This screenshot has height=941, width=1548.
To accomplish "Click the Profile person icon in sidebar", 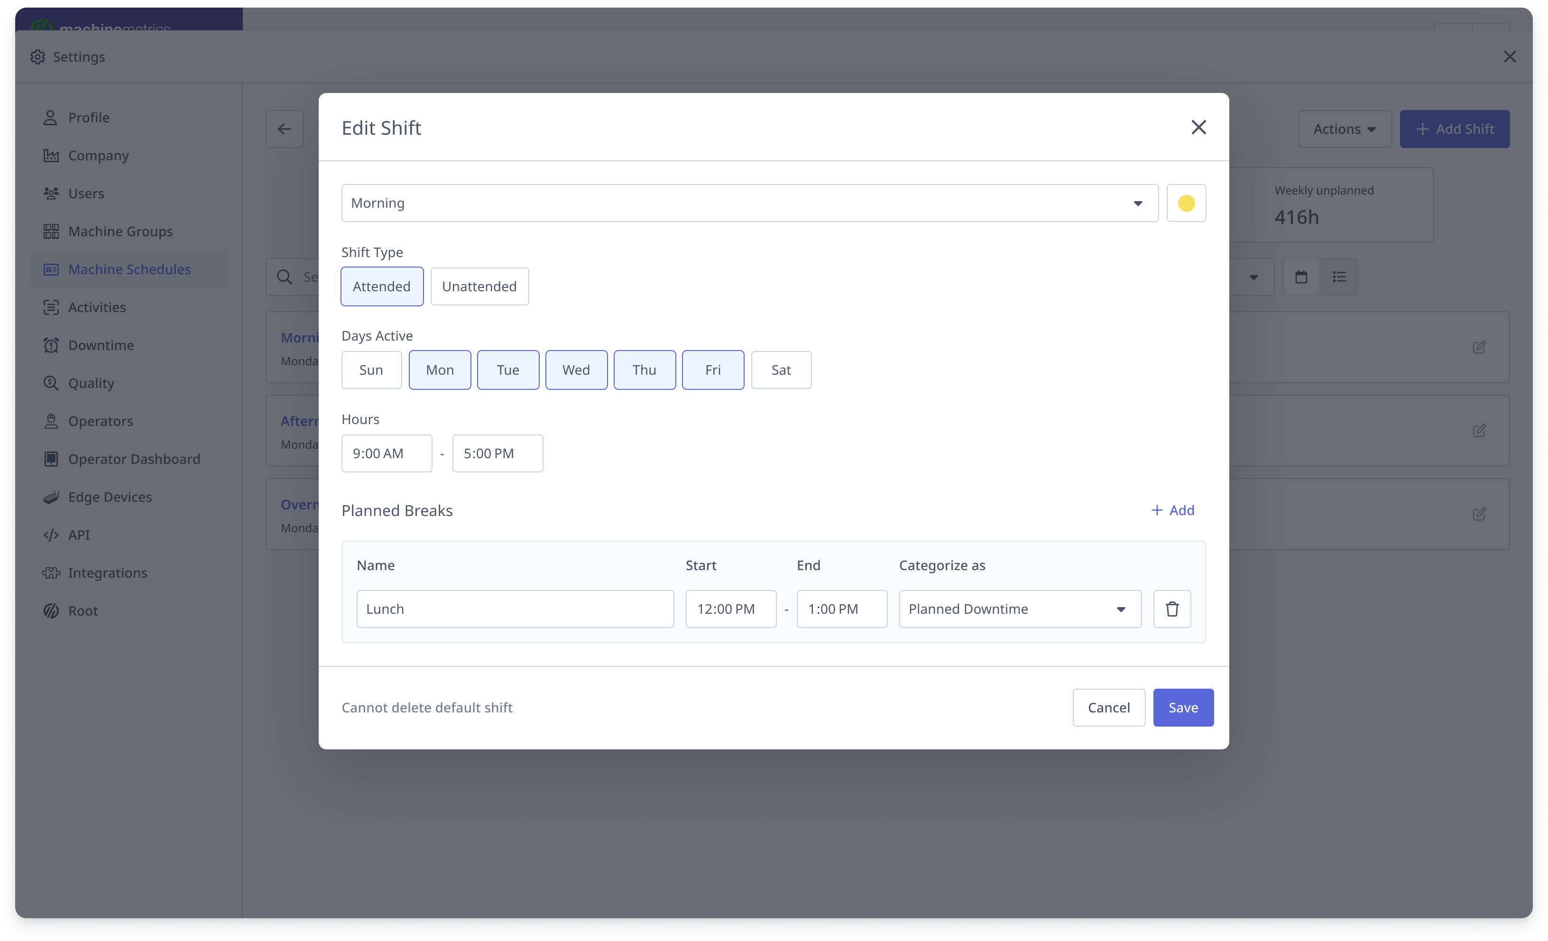I will [50, 118].
